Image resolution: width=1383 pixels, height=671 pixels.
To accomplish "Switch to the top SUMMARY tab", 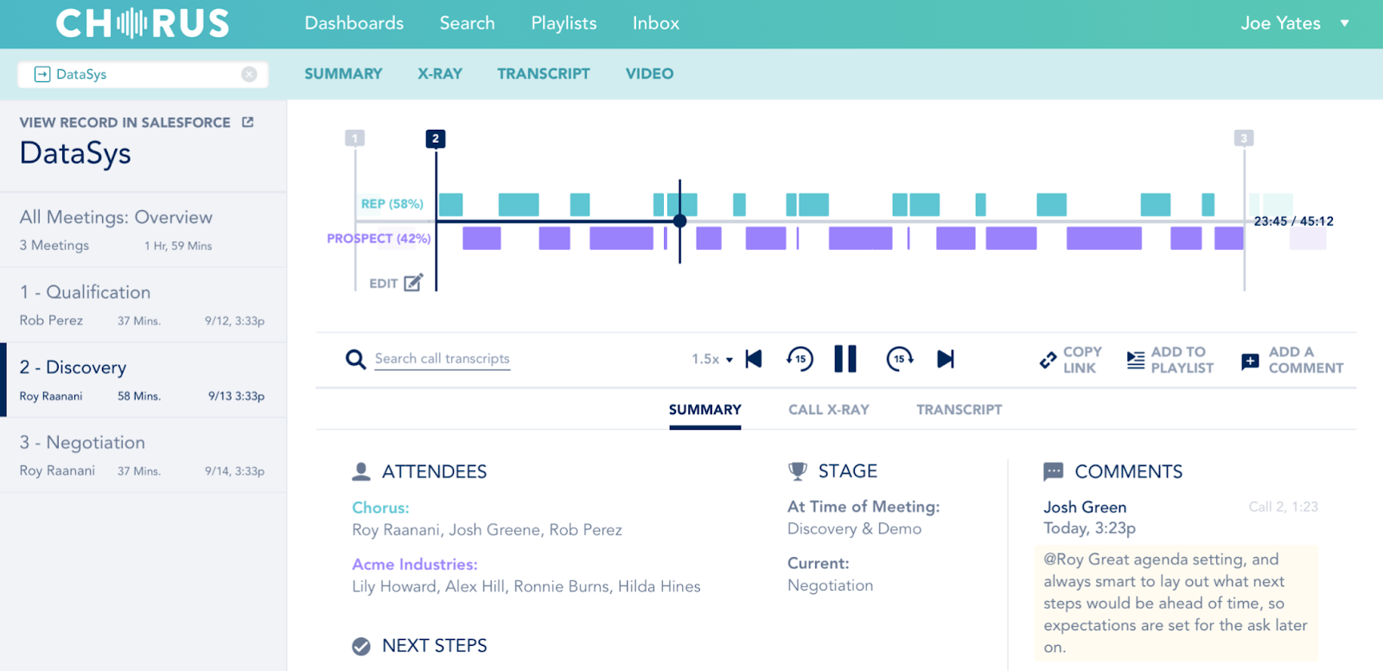I will (x=343, y=73).
